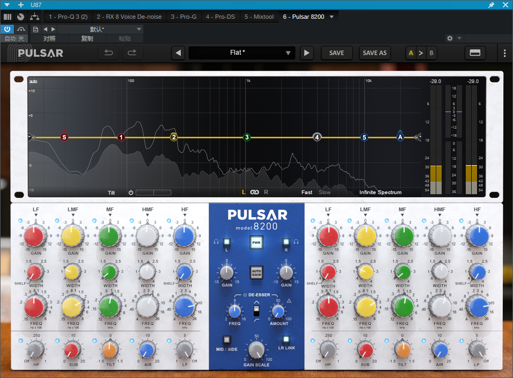Toggle the L channel enable LED button

[x=226, y=242]
